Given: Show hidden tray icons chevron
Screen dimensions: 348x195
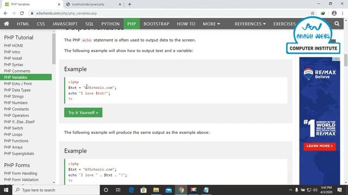Looking at the screenshot, I should click(290, 190).
